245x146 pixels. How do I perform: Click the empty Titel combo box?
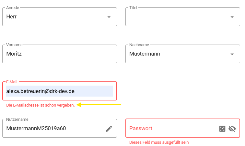(x=183, y=17)
